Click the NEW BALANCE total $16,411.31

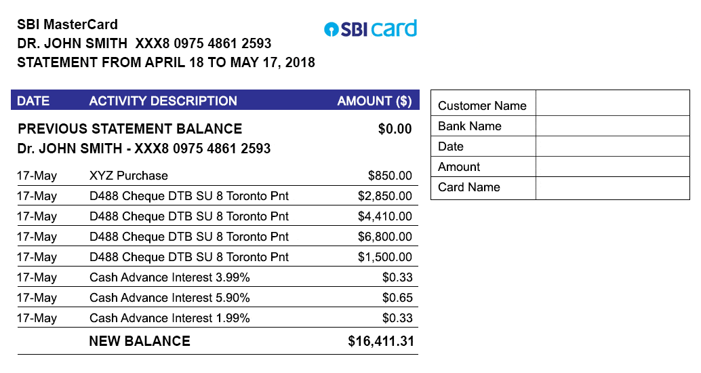point(380,341)
